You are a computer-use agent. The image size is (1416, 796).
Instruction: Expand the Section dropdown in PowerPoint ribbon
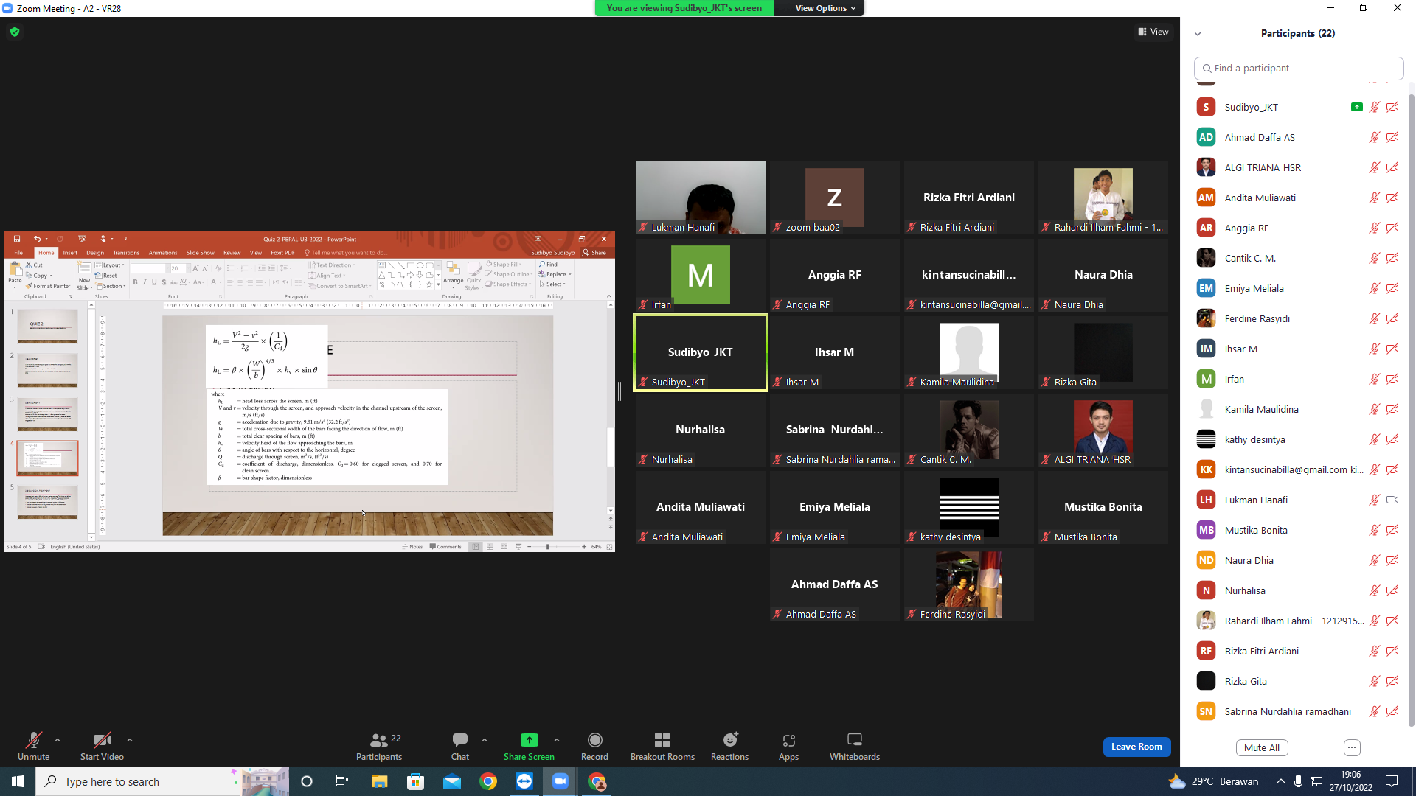(111, 286)
